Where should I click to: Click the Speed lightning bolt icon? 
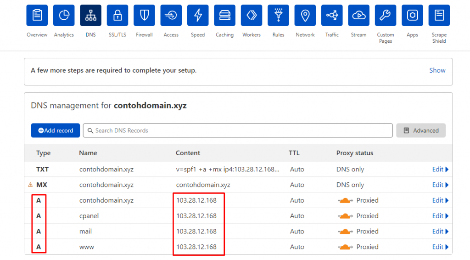point(198,16)
